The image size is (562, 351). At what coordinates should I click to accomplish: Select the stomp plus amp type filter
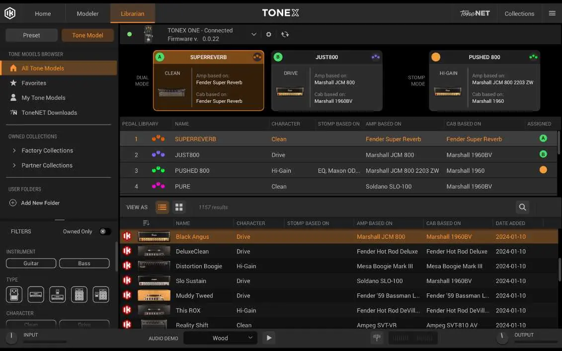[x=57, y=295]
